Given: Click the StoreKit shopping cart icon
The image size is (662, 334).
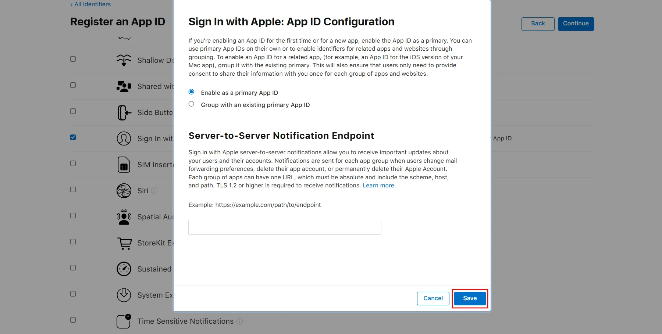Looking at the screenshot, I should click(124, 243).
